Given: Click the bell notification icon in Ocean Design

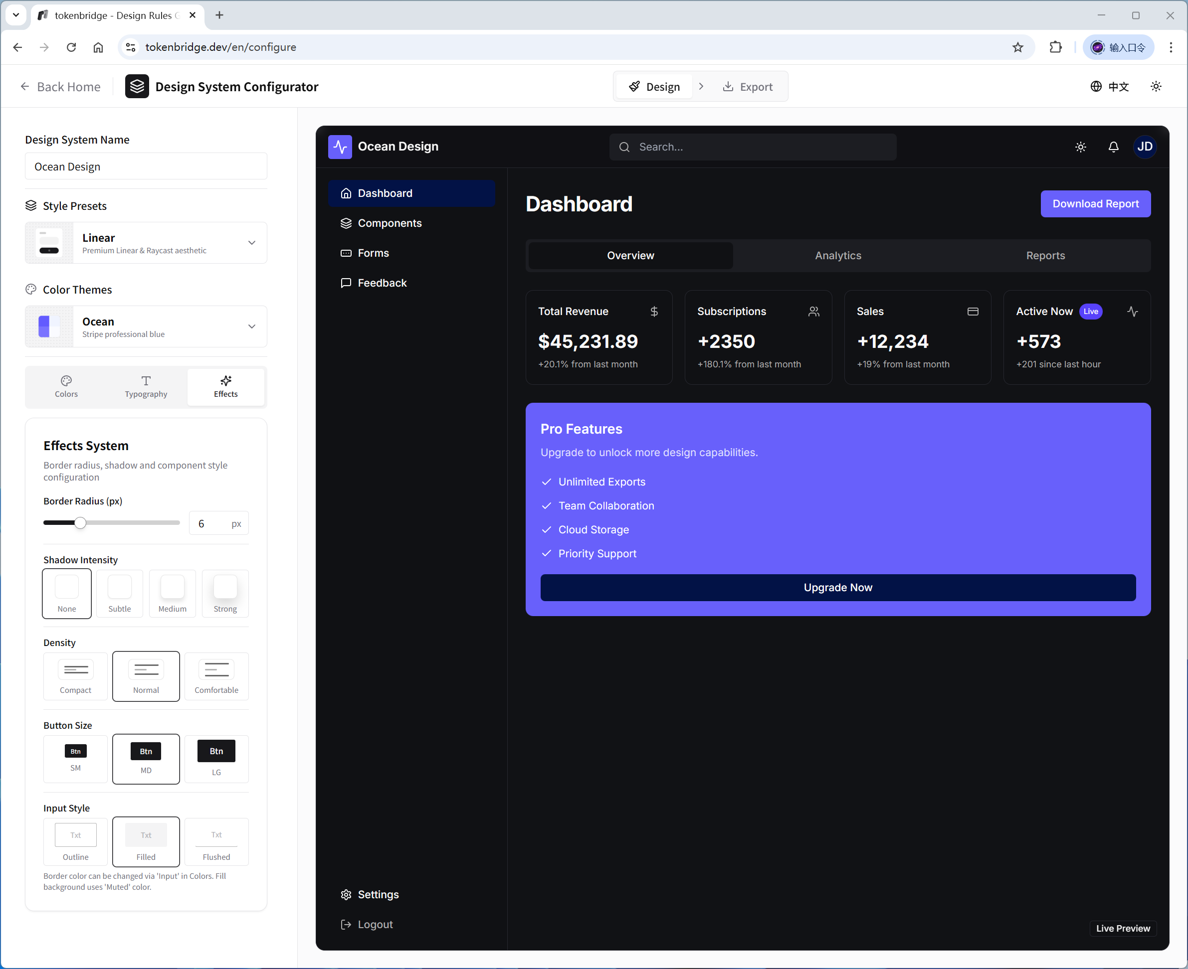Looking at the screenshot, I should (1113, 147).
